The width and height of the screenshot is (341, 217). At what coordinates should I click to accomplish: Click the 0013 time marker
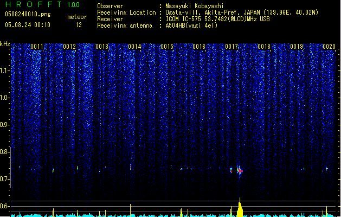coord(102,47)
